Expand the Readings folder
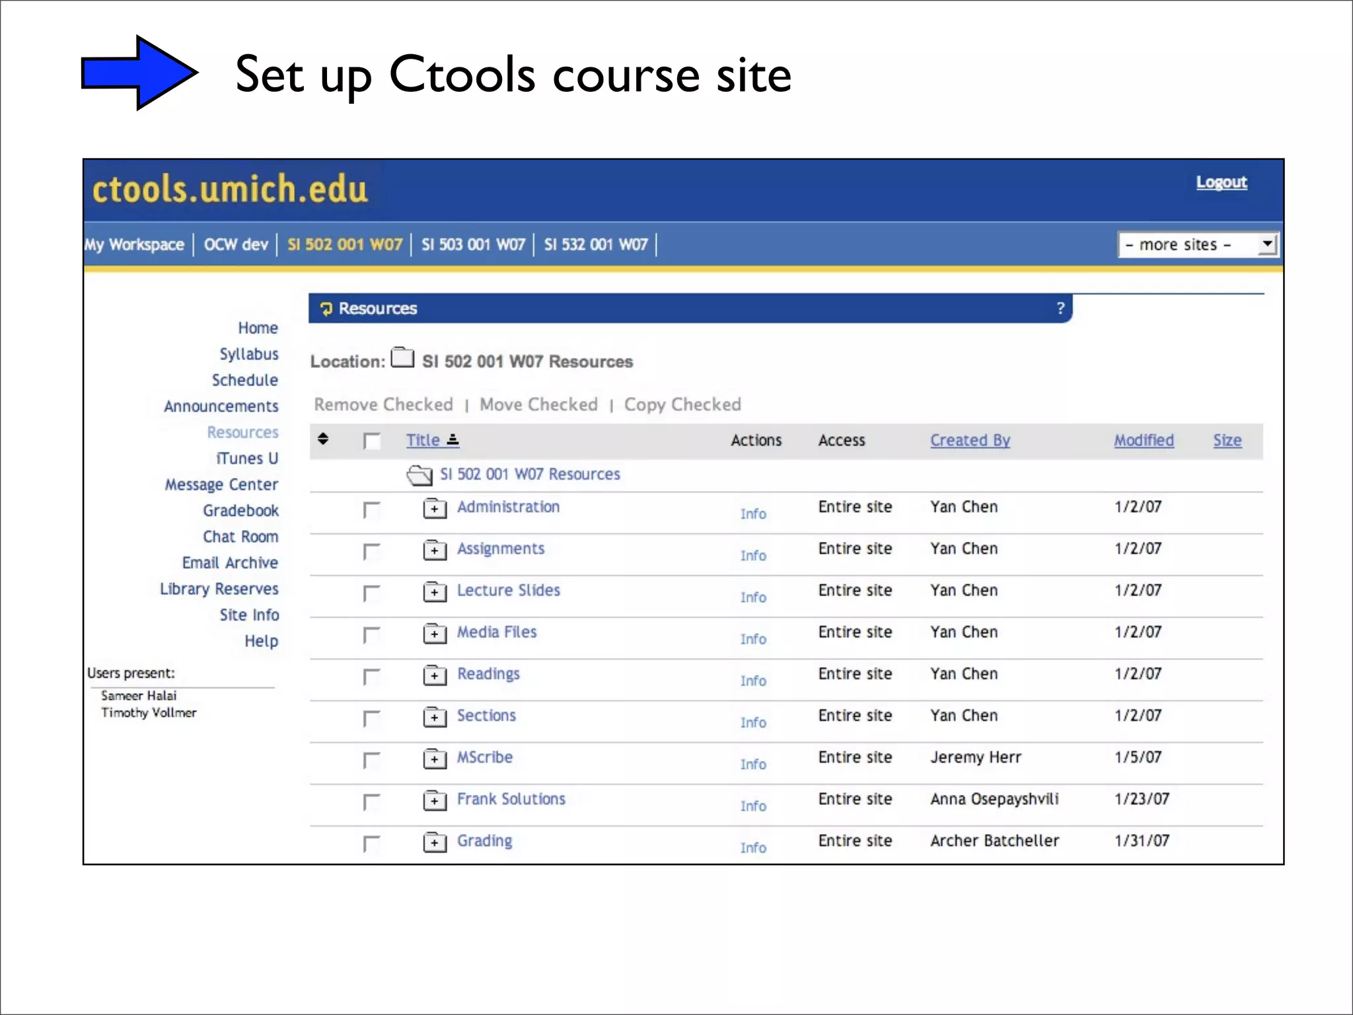 (x=435, y=675)
